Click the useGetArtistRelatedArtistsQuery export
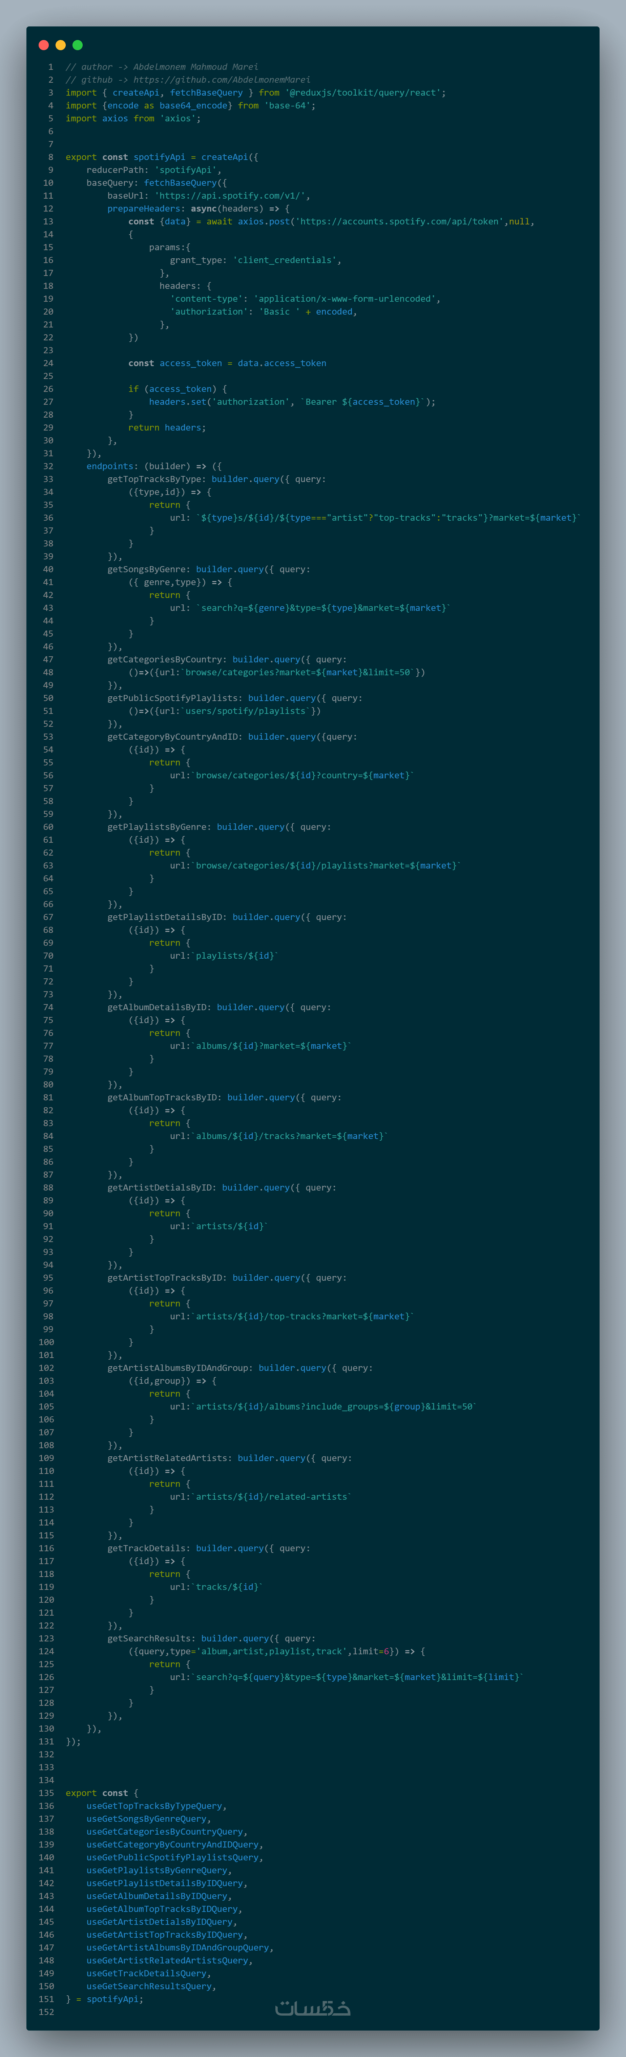The height and width of the screenshot is (2057, 626). pyautogui.click(x=167, y=1961)
